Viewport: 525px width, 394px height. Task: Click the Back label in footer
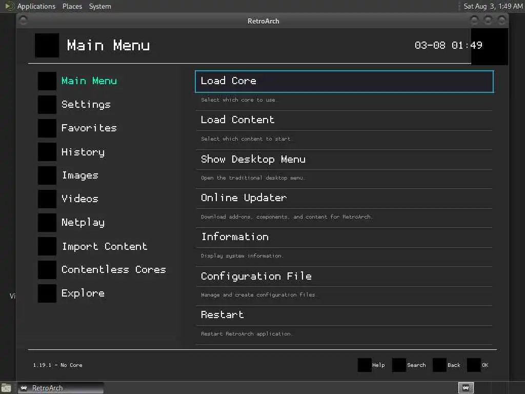click(x=454, y=365)
